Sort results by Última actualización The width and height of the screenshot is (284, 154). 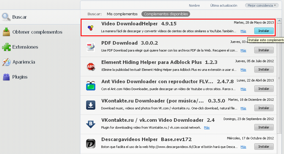click(x=224, y=5)
